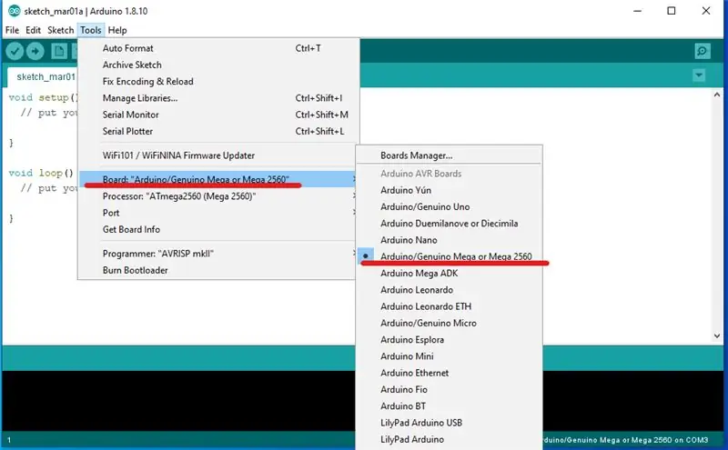The width and height of the screenshot is (728, 450).
Task: Click the Arduino logo in title bar
Action: click(15, 11)
